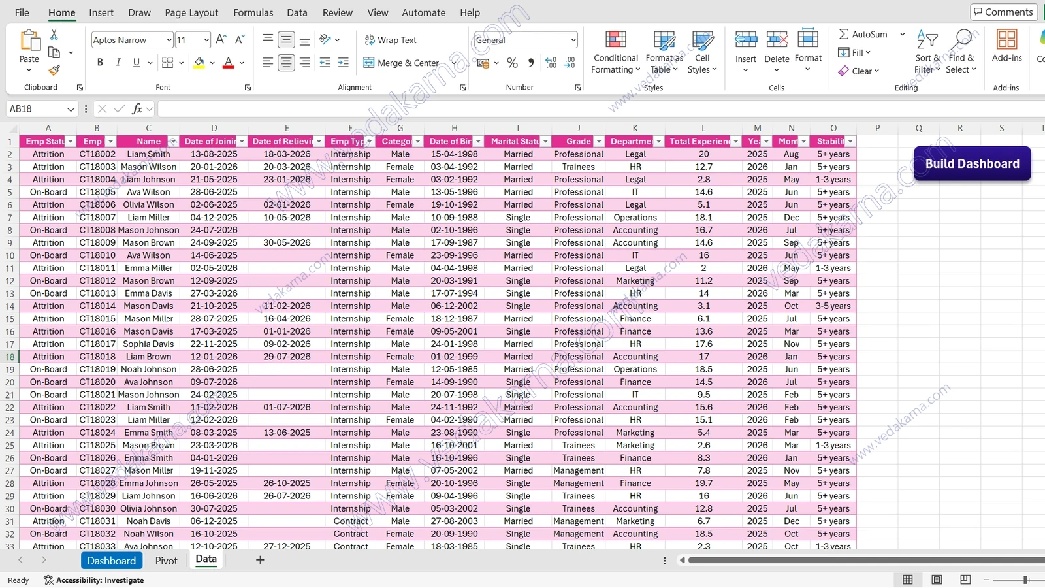Image resolution: width=1045 pixels, height=588 pixels.
Task: Open the Formulas ribbon tab
Action: 253,12
